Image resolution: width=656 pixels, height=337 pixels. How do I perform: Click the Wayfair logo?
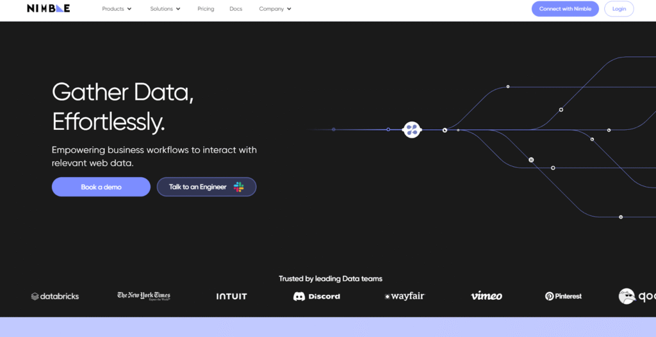(404, 296)
